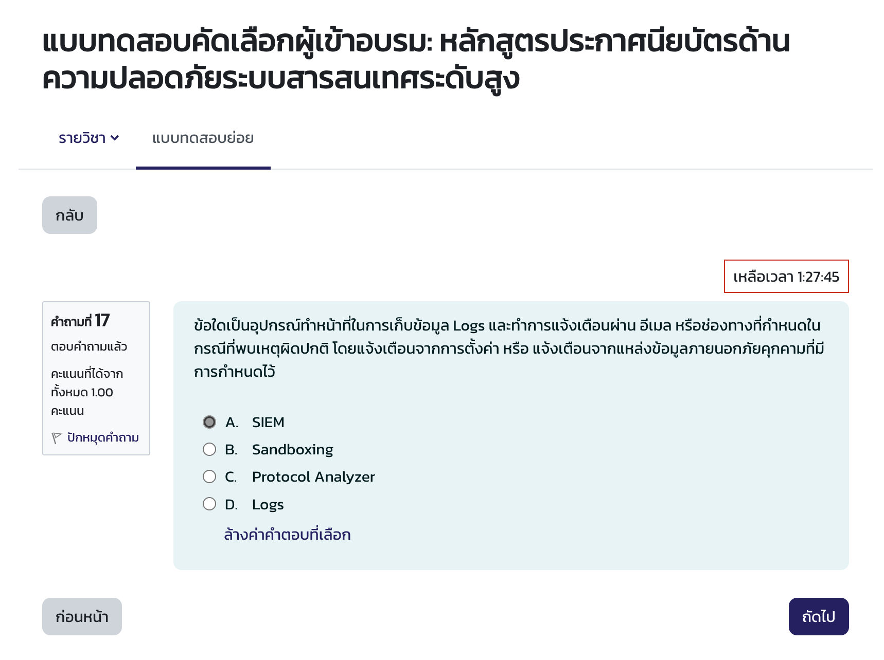Click the คะแนนที่ได้จากทั้งหมด 1.00 score text
The image size is (884, 660).
click(84, 392)
